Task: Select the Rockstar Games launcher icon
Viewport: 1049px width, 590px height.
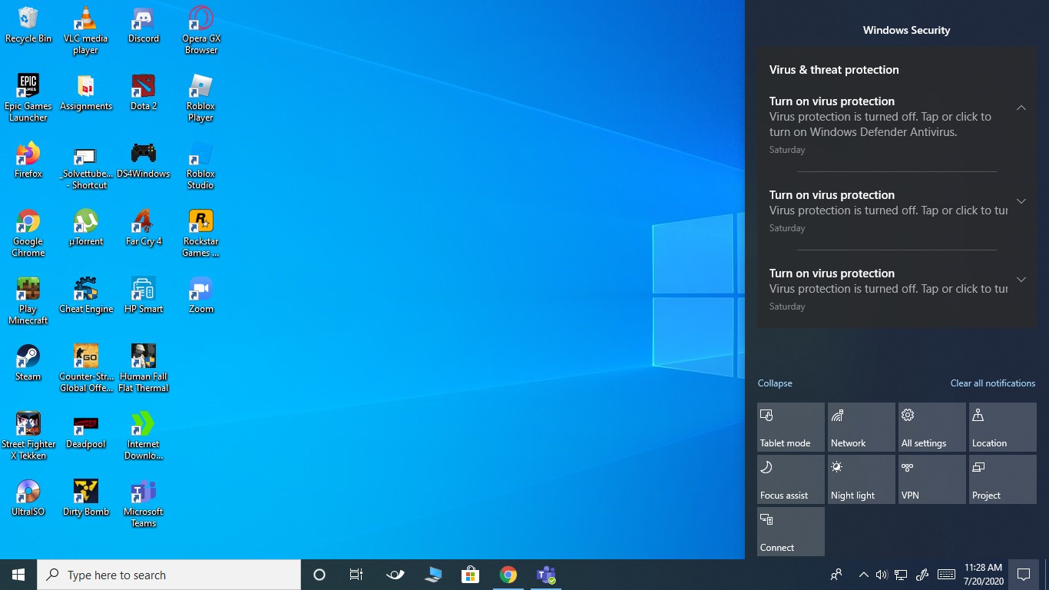Action: [200, 234]
